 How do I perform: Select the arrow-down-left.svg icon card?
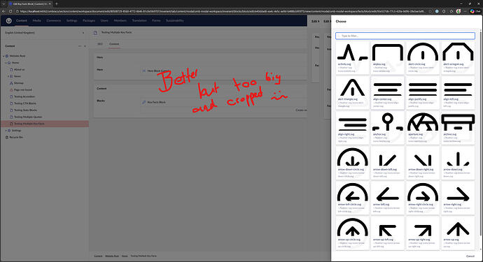(388, 163)
